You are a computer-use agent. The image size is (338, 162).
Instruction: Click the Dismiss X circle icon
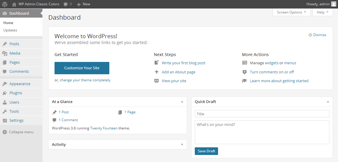pos(310,35)
